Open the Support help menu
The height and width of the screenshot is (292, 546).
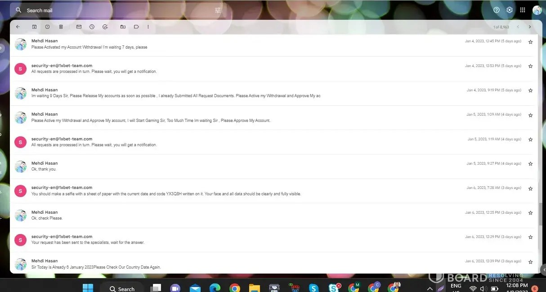click(x=497, y=10)
